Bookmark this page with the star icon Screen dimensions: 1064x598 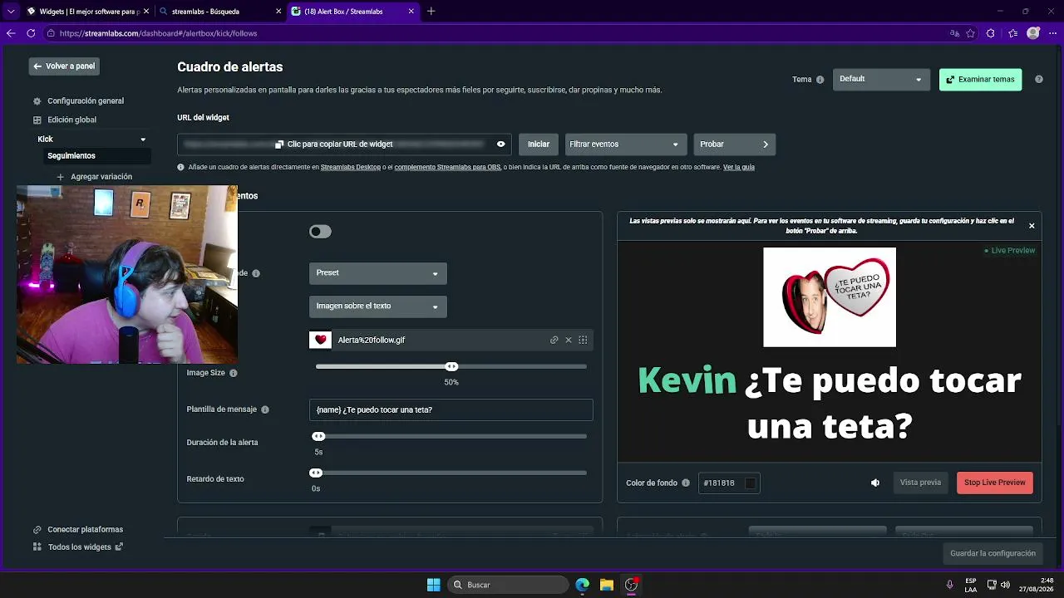(970, 33)
